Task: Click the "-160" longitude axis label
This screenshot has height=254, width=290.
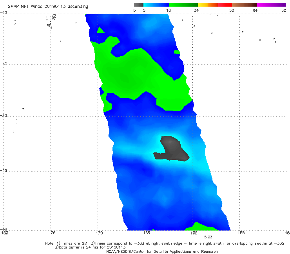Action: [192, 233]
